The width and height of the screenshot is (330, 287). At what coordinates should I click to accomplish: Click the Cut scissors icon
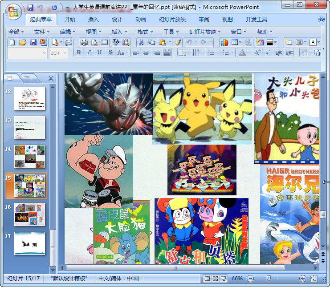point(141,42)
